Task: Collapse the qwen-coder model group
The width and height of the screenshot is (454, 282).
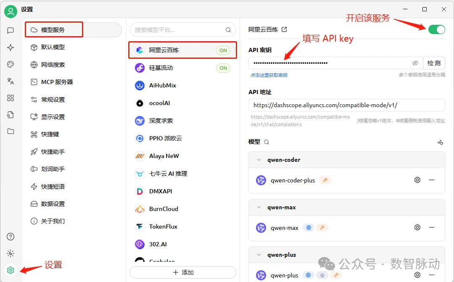Action: point(259,160)
